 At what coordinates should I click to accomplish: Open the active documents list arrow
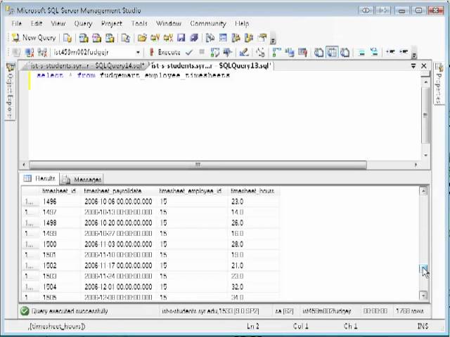(413, 66)
